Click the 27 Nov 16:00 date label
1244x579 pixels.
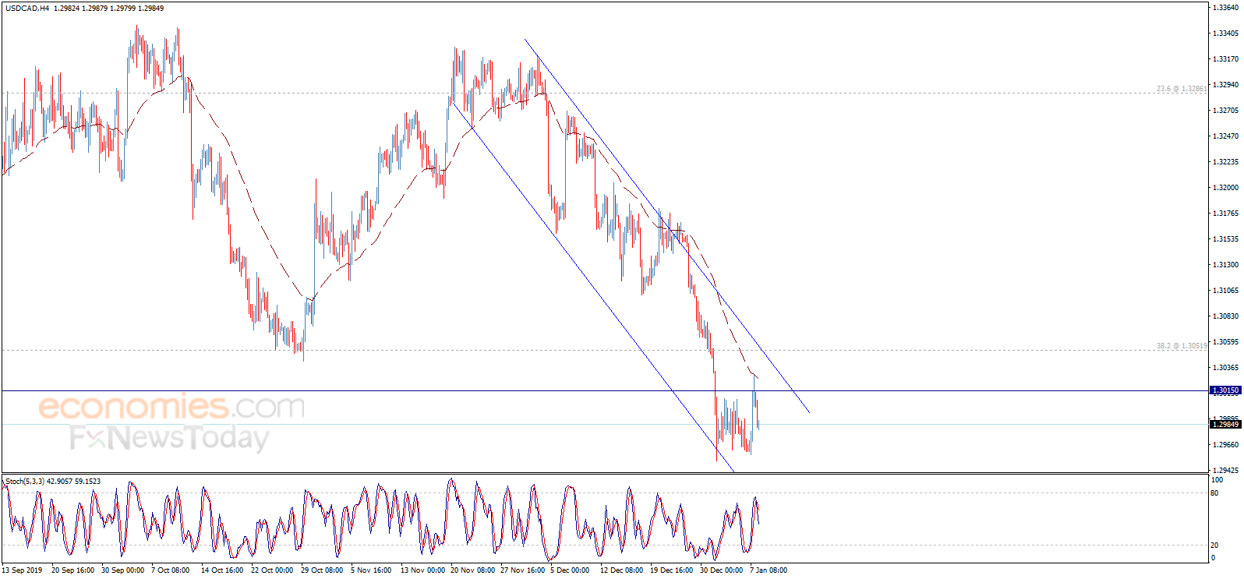pyautogui.click(x=522, y=570)
